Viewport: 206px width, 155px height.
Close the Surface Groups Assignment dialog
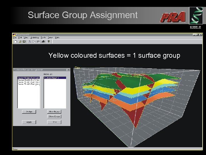pyautogui.click(x=68, y=70)
